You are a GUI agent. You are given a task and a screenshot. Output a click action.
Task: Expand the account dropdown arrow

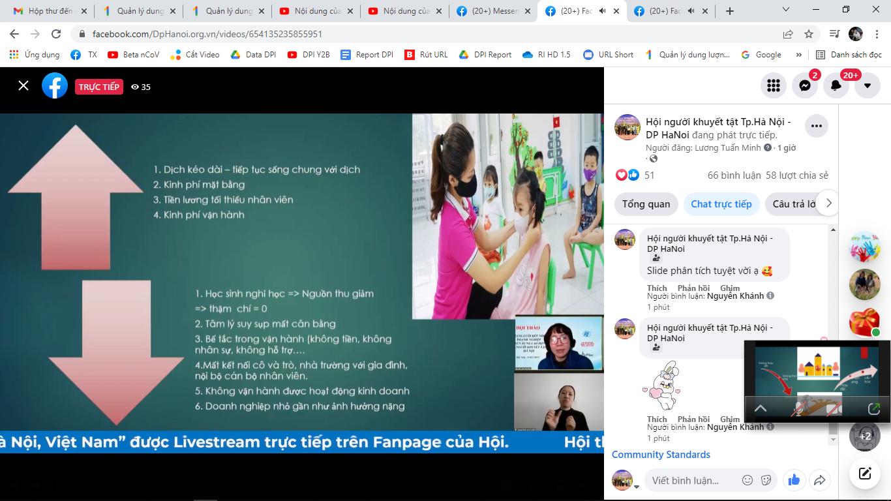point(868,85)
